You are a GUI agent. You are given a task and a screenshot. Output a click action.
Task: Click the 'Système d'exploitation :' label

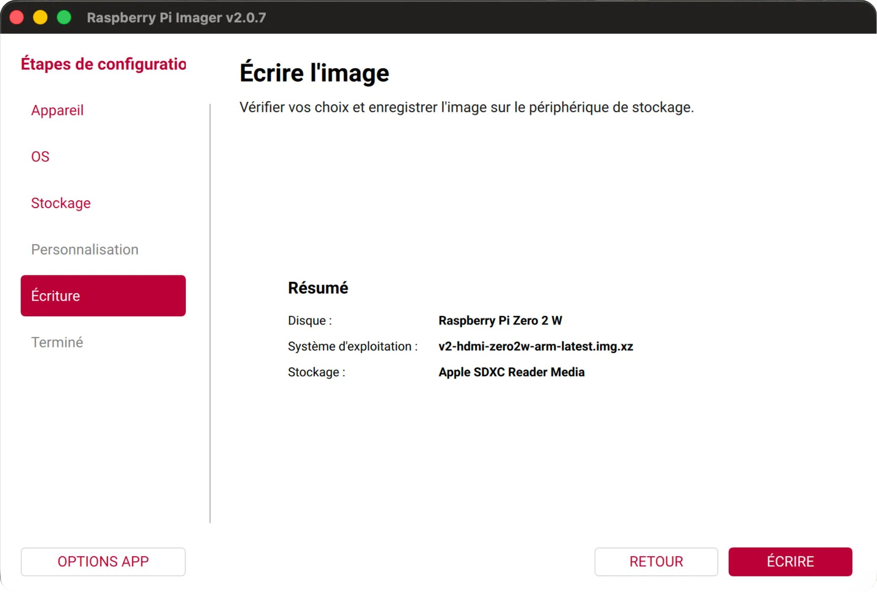pyautogui.click(x=353, y=347)
